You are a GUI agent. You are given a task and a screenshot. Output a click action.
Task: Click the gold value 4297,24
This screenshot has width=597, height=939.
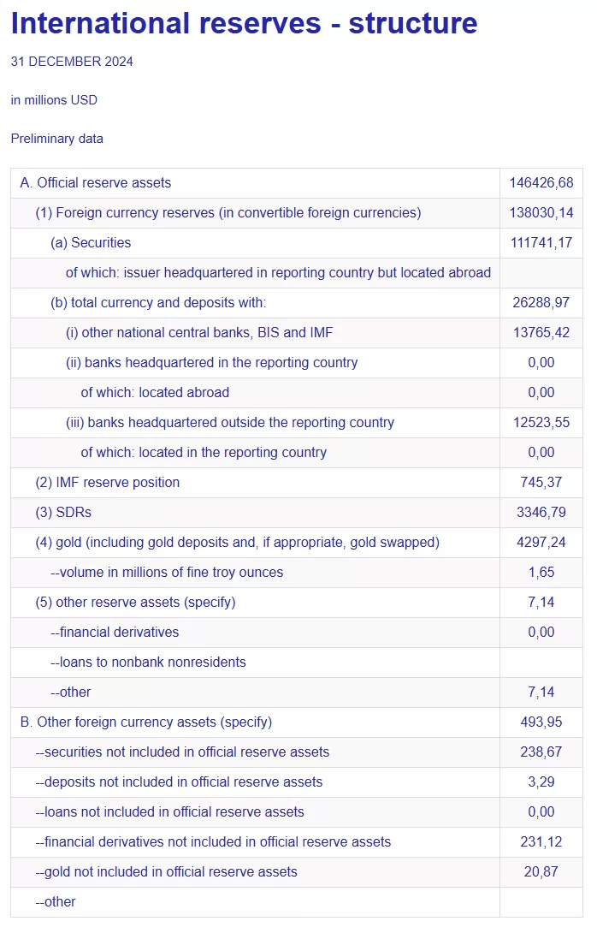541,543
